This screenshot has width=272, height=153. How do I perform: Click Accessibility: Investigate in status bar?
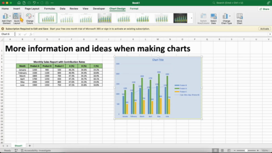tap(36, 150)
